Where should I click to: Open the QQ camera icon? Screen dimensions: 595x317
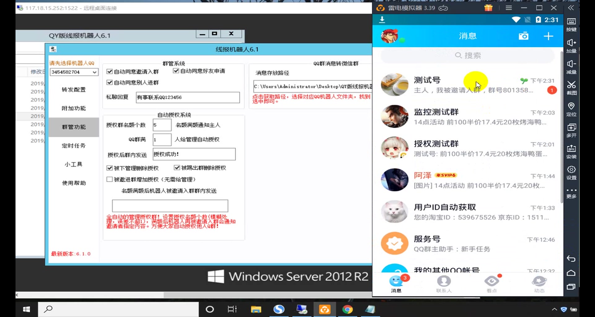coord(523,36)
